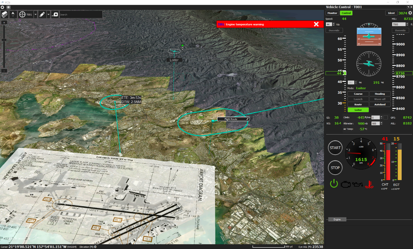Increase the speed spinner value

coord(334,24)
